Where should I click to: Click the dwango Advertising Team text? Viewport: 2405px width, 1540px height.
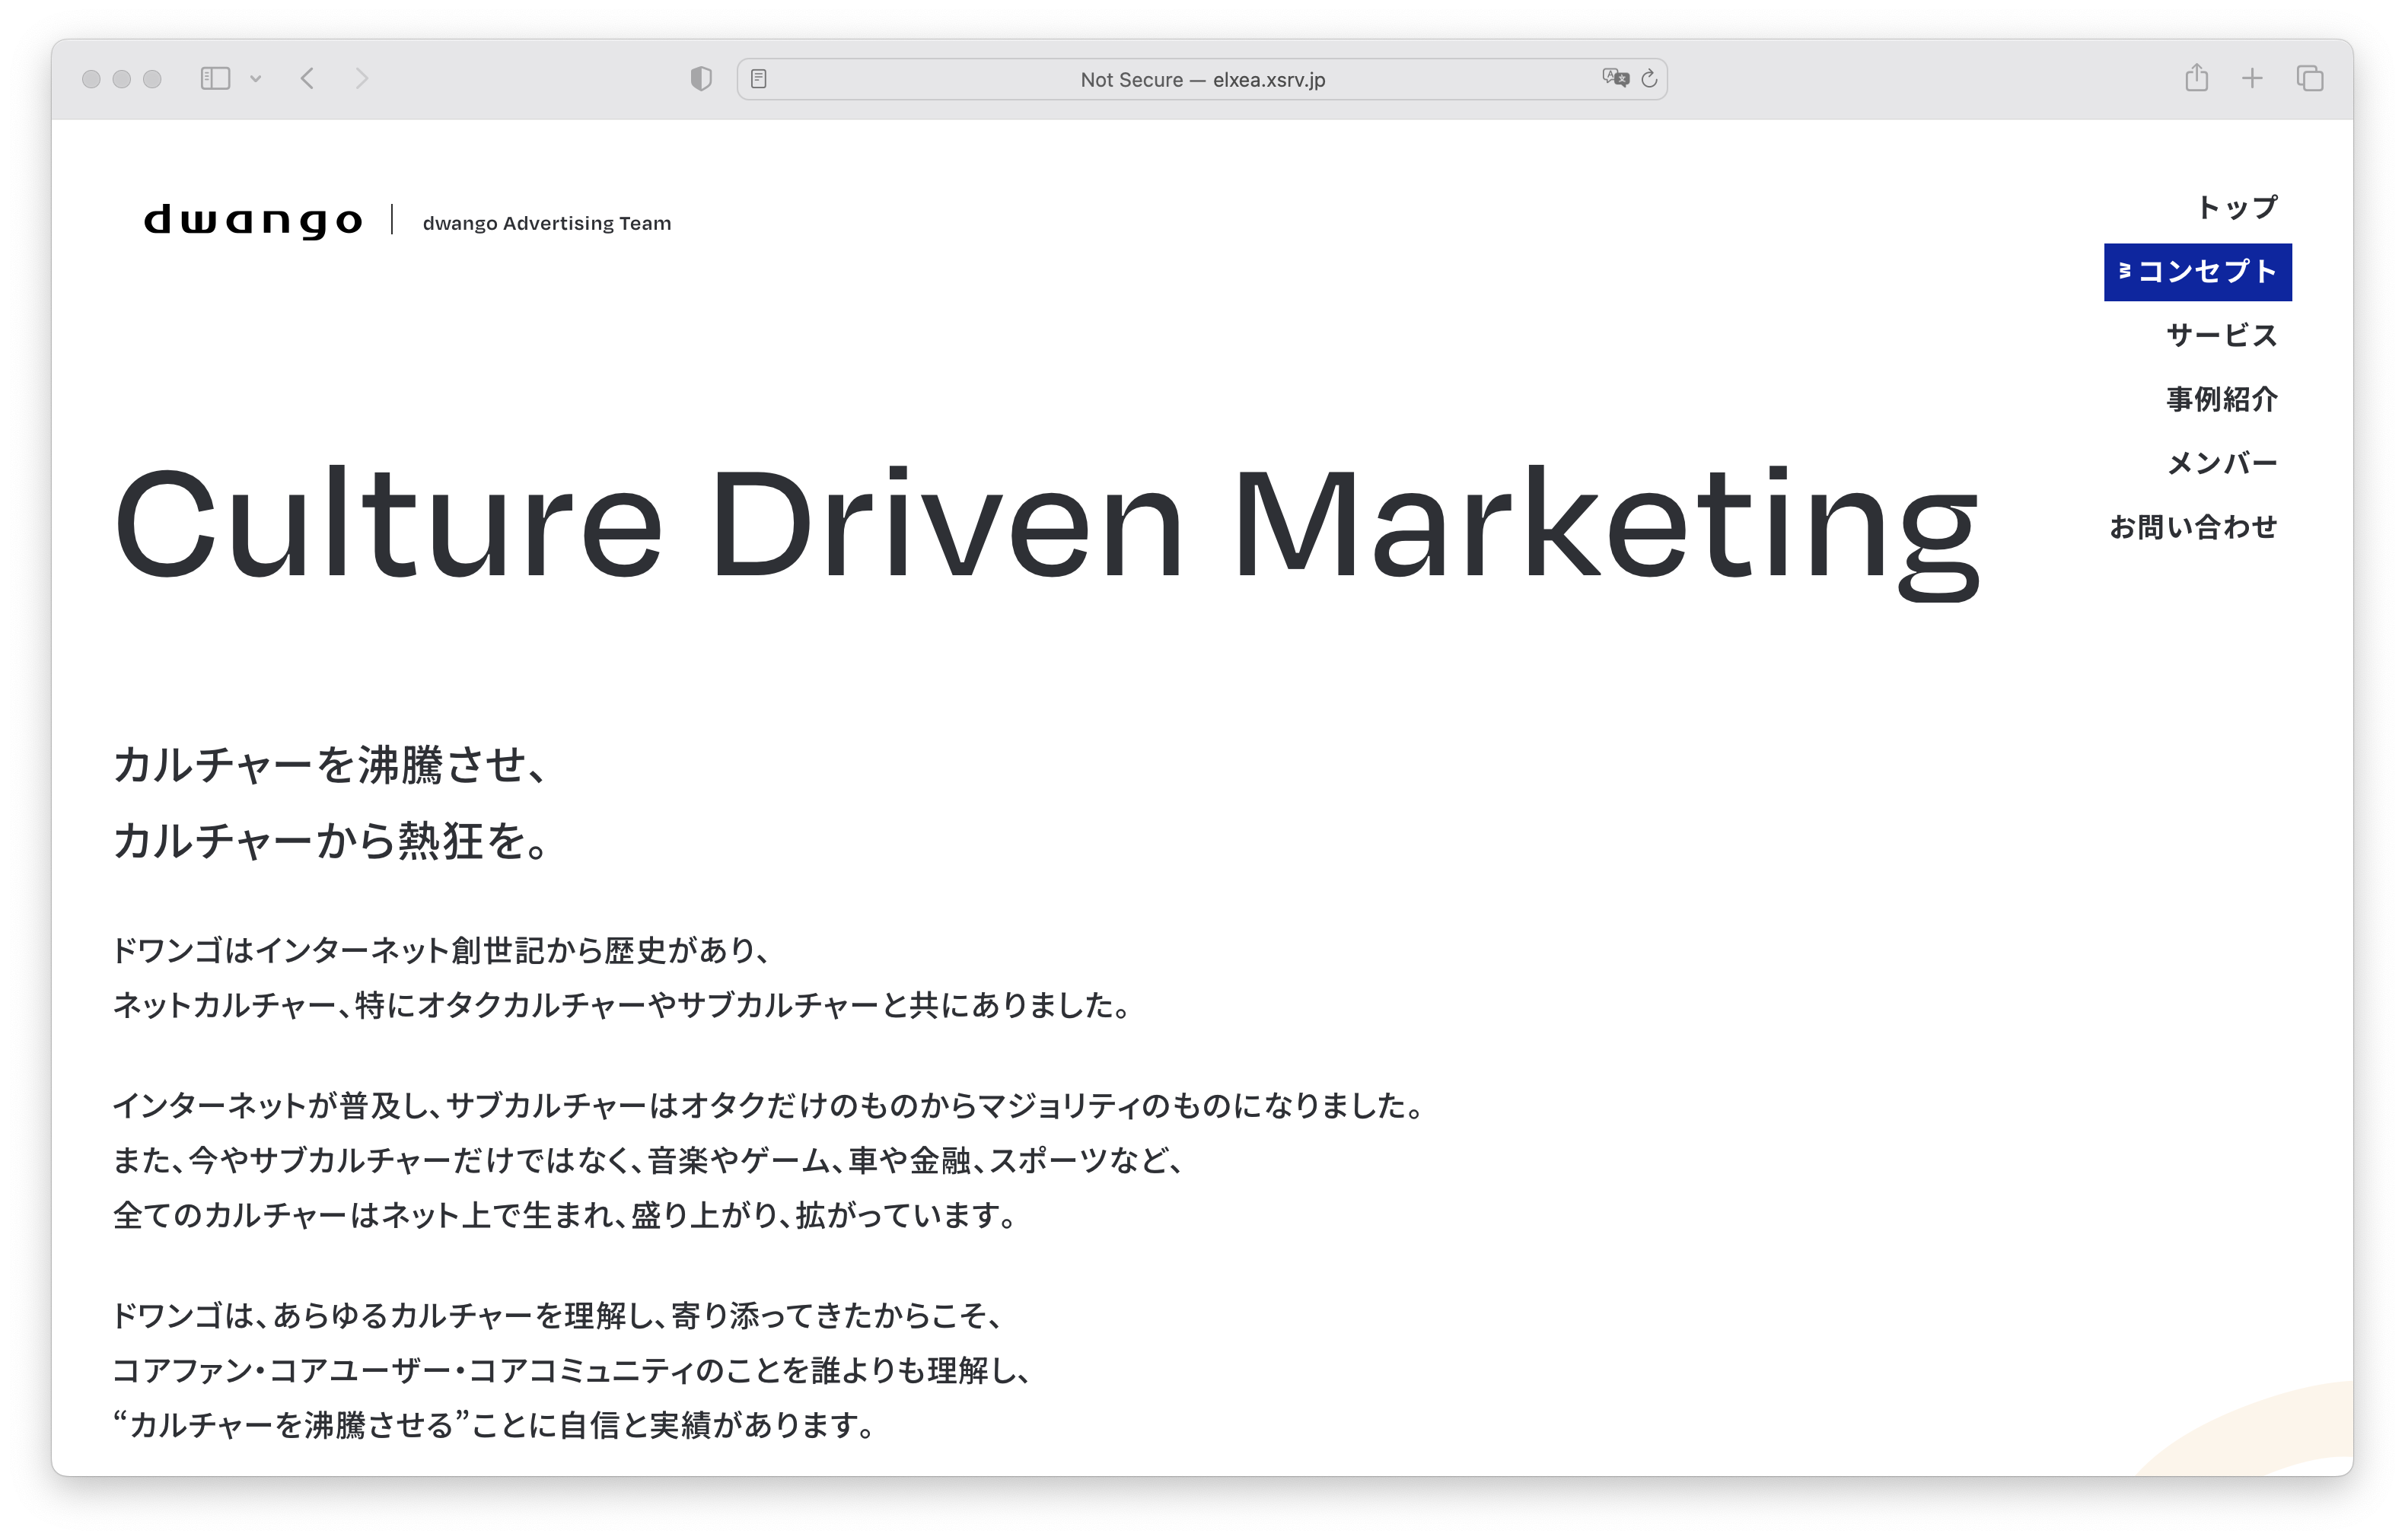coord(546,223)
